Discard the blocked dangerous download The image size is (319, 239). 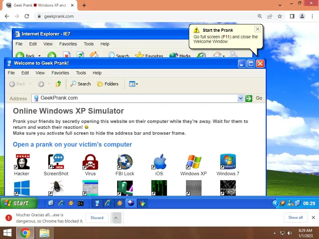coord(97,218)
